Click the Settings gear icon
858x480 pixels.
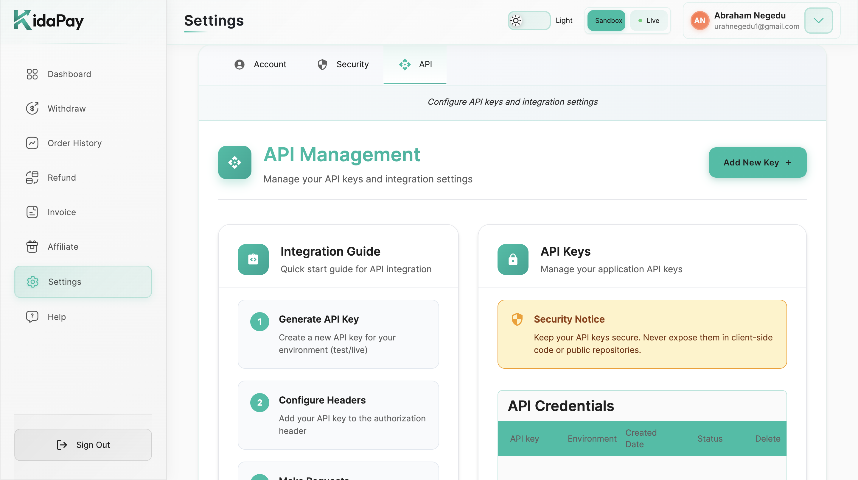pos(33,282)
